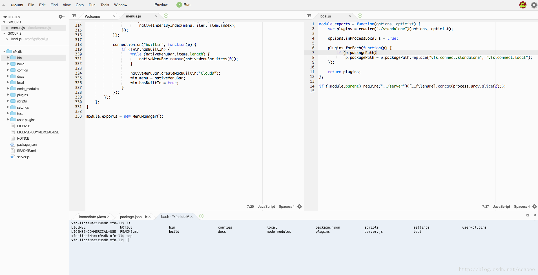Viewport: 538px width, 275px height.
Task: Open LICENSE-COMMERCIAL-USE from the file tree
Action: 38,132
